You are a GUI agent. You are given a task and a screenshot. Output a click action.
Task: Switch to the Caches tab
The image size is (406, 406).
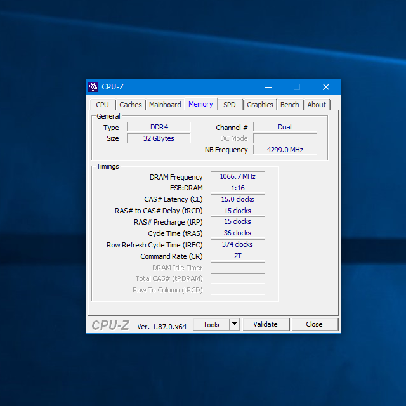click(x=131, y=105)
